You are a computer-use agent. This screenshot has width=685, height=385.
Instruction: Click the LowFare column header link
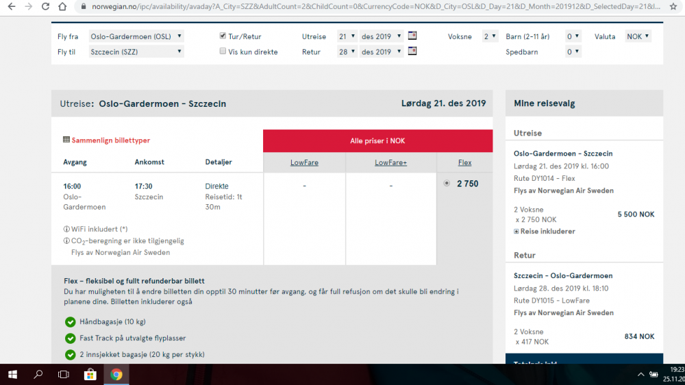pos(305,162)
